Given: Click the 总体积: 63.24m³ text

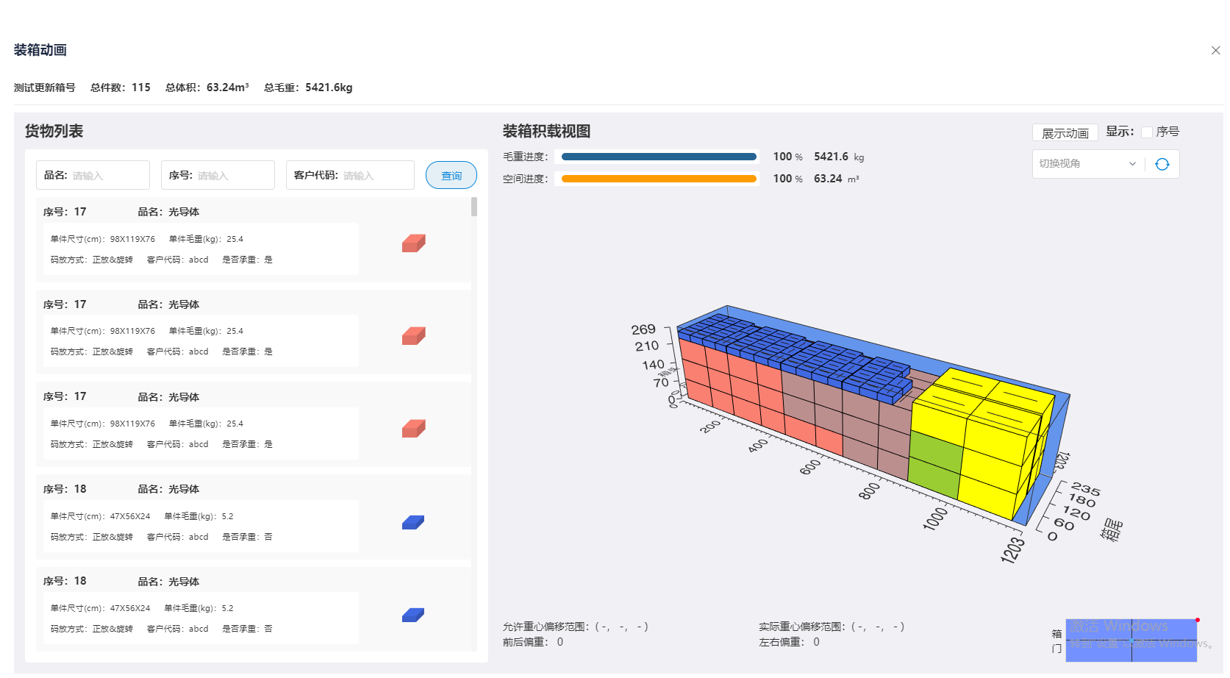Looking at the screenshot, I should tap(207, 88).
